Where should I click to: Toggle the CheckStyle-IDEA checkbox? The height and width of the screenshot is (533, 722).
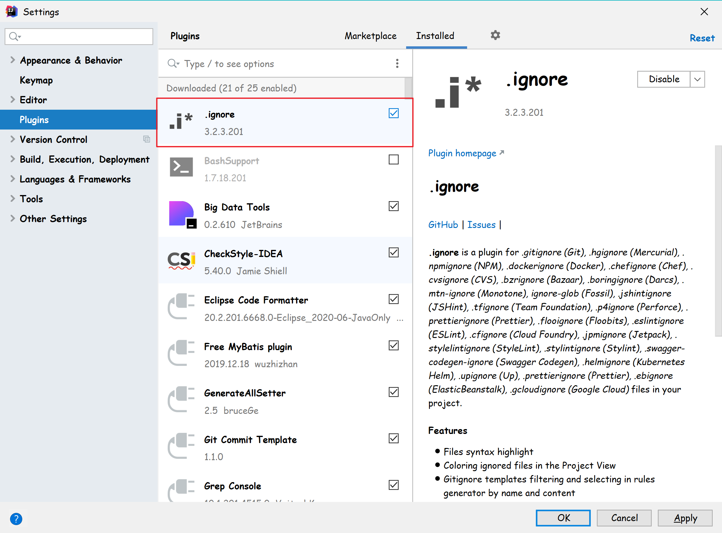point(393,252)
